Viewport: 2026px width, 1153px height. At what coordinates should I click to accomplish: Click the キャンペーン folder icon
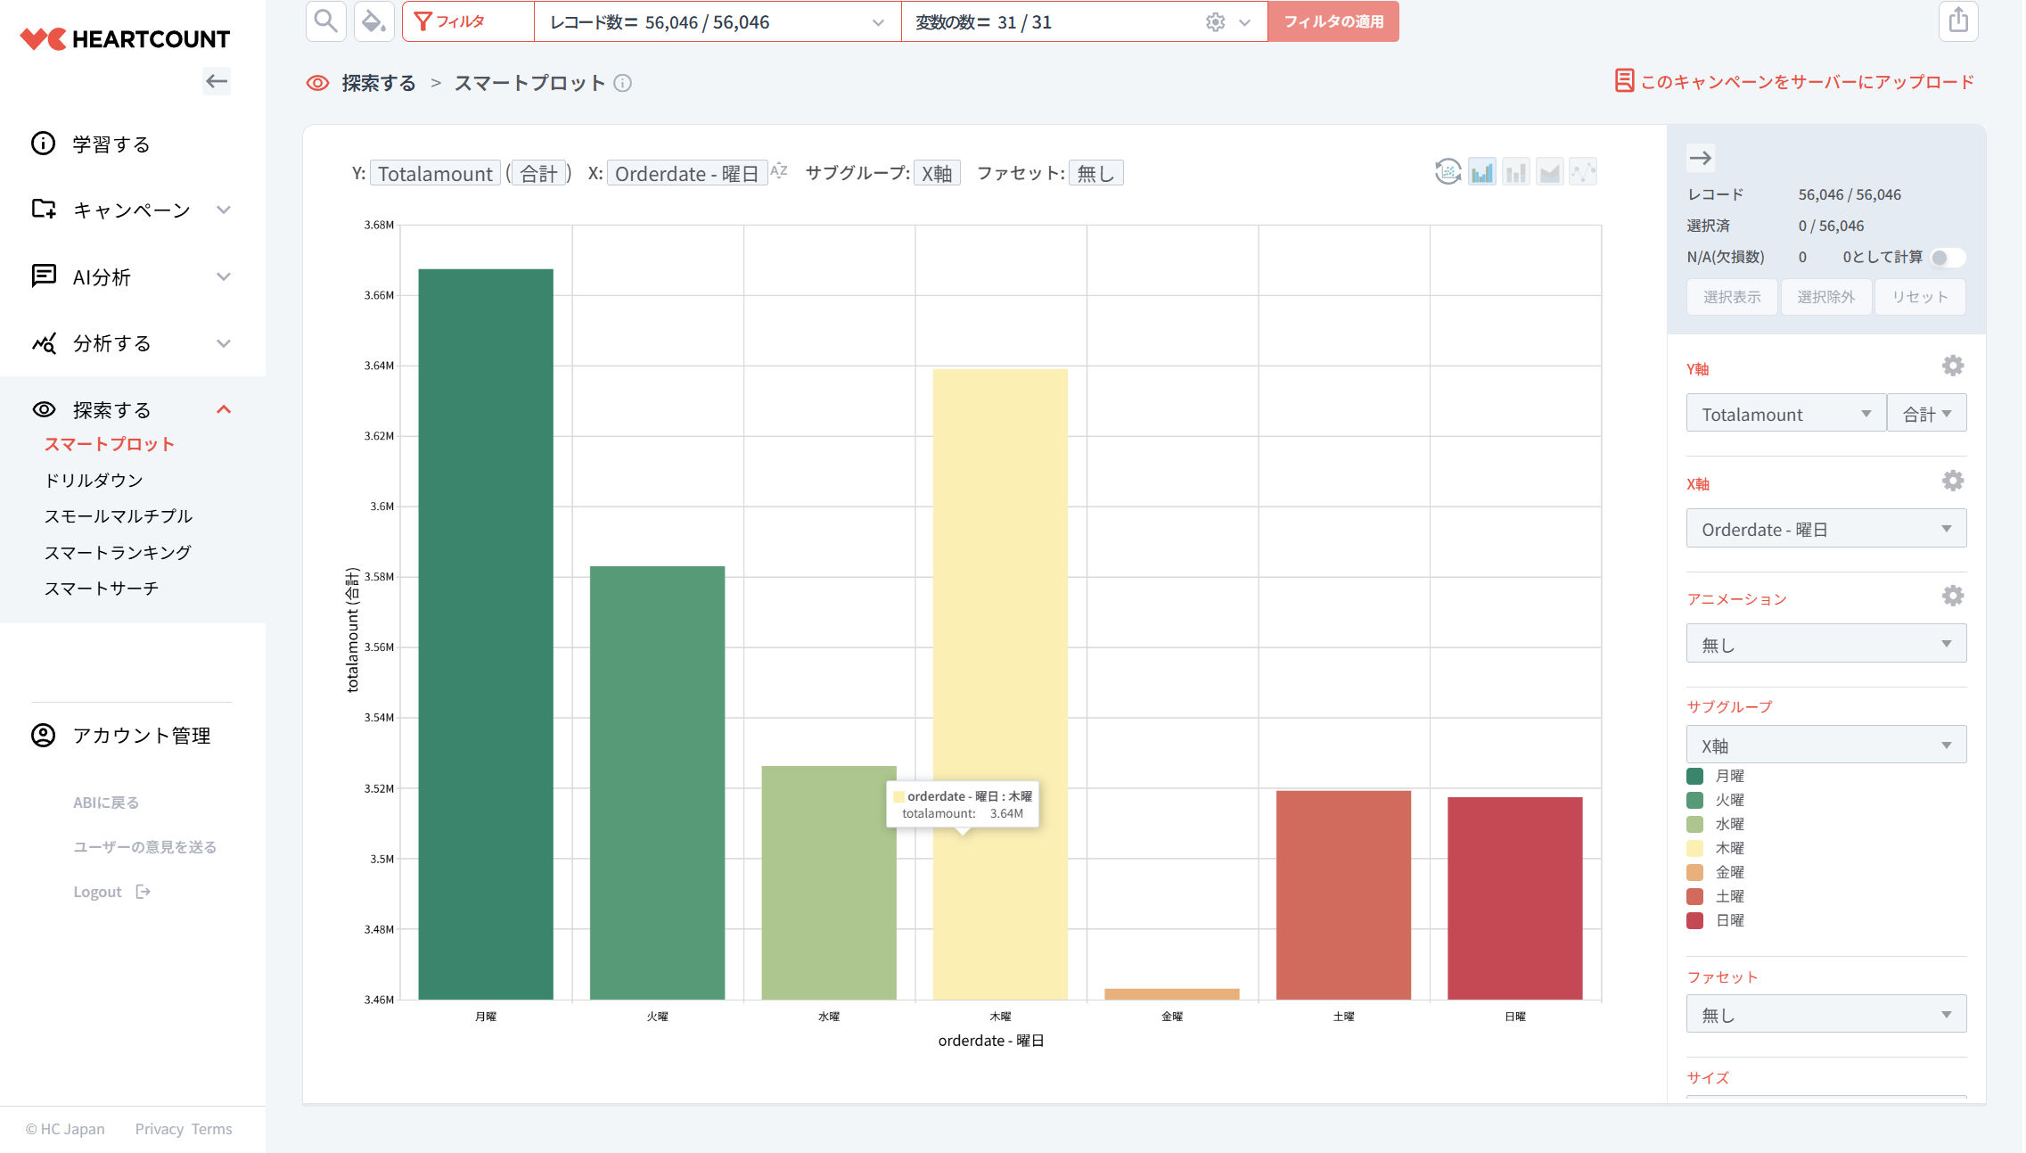(x=44, y=209)
